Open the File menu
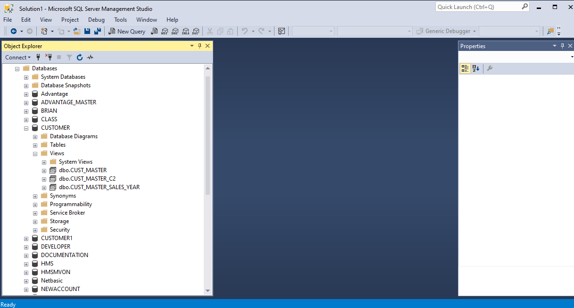The image size is (574, 308). [x=8, y=20]
